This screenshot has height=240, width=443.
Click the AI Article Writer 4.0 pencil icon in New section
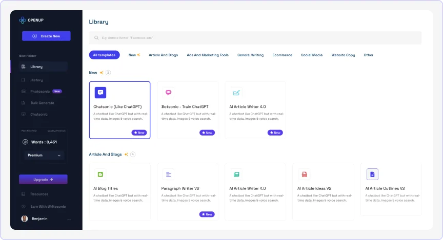pos(236,93)
